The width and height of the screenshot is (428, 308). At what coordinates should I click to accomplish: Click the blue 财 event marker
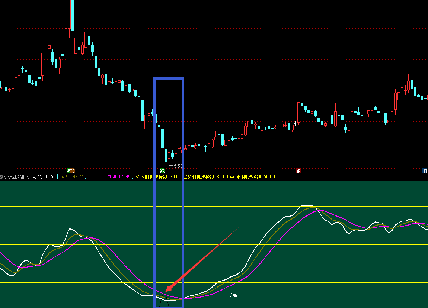pos(425,171)
